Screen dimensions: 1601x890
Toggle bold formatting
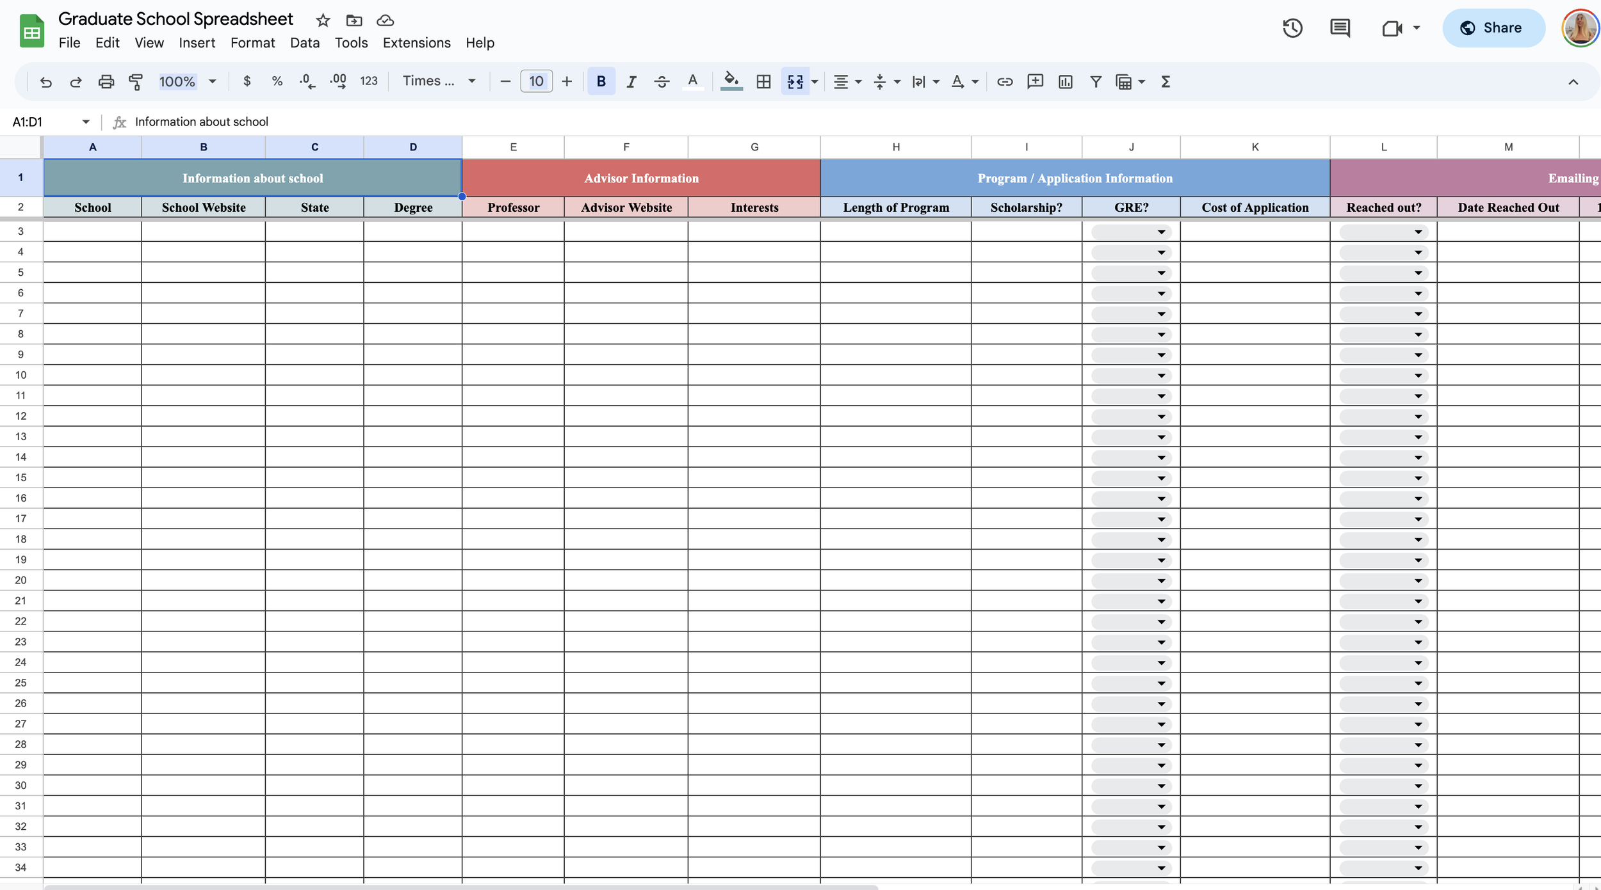601,81
